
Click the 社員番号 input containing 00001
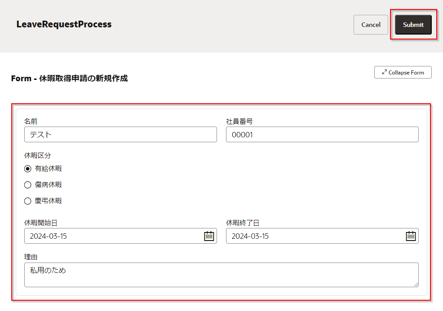[x=322, y=134]
